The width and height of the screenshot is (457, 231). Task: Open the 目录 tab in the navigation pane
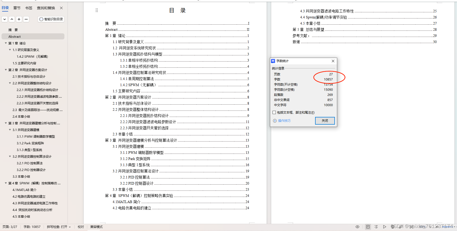[5, 8]
